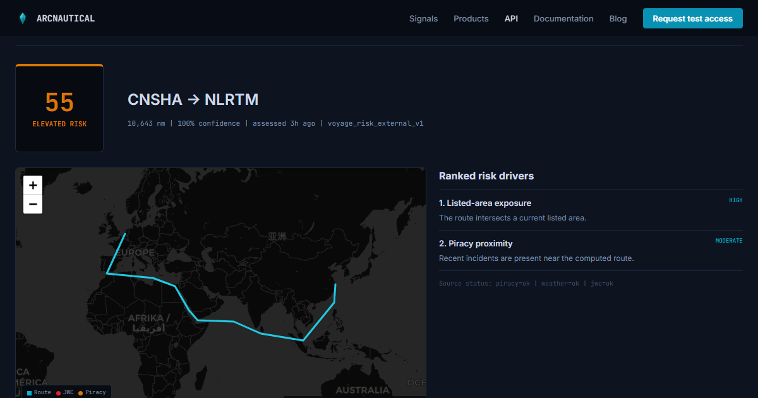Click the Source status line
758x398 pixels.
(x=526, y=284)
